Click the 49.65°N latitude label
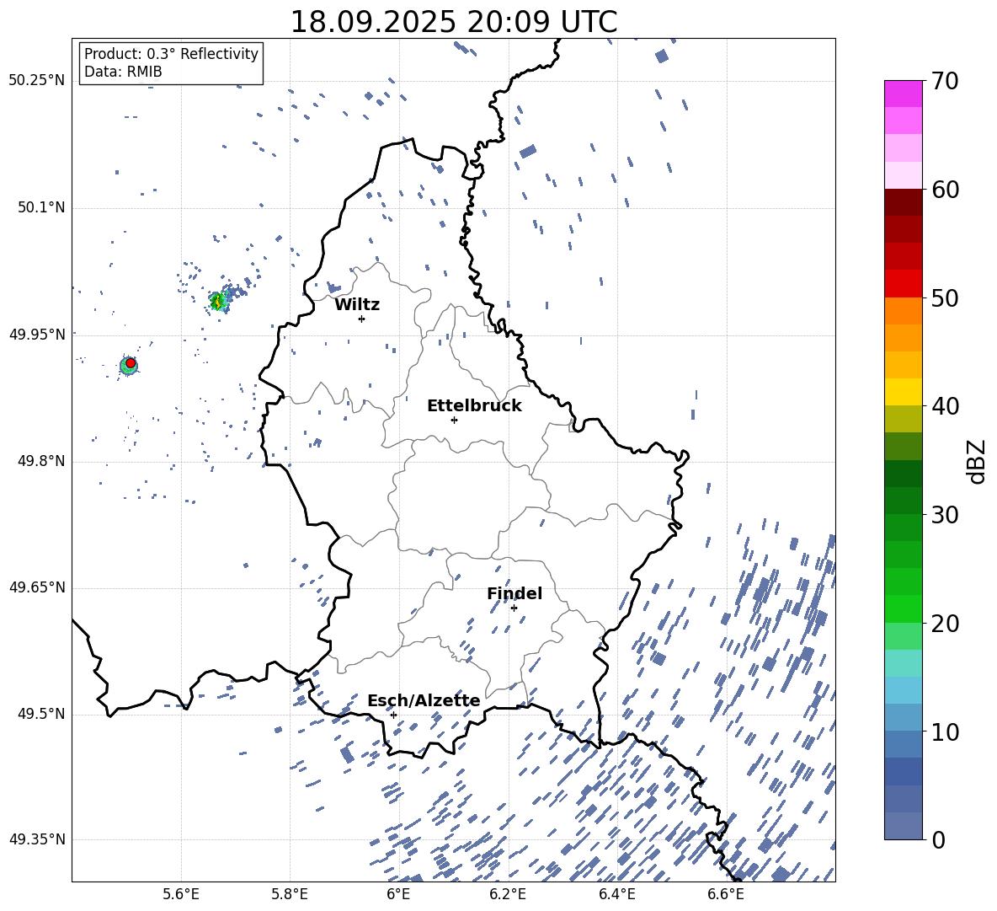Screen dimensions: 997x911 coord(37,587)
